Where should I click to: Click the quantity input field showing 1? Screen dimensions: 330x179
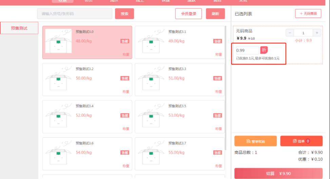pos(303,33)
